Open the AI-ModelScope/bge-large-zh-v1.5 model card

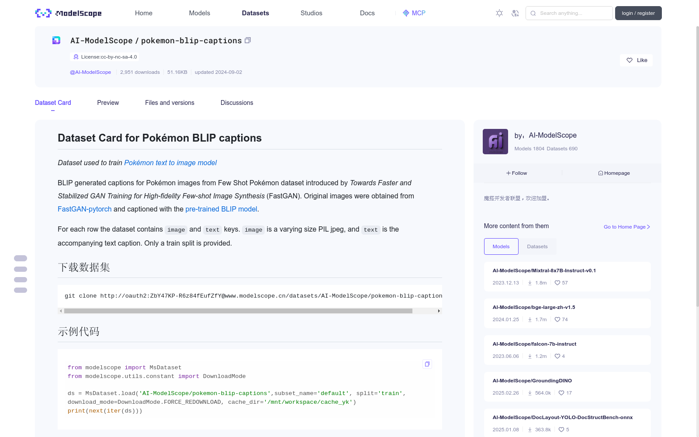[x=567, y=313]
